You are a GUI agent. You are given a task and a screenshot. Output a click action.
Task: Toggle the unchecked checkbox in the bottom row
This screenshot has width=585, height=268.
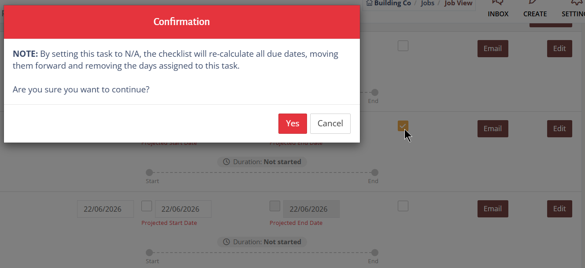403,206
